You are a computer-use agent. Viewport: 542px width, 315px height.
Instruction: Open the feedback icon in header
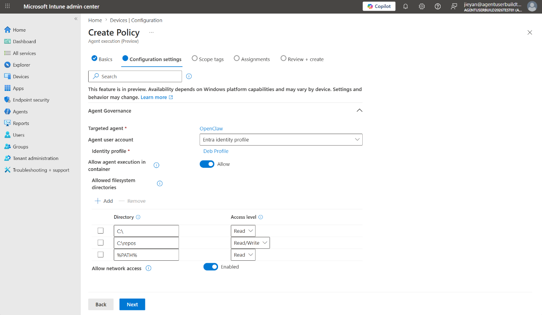coord(454,7)
